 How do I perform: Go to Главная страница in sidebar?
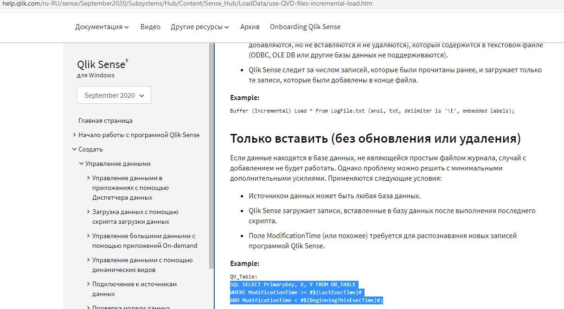(105, 120)
